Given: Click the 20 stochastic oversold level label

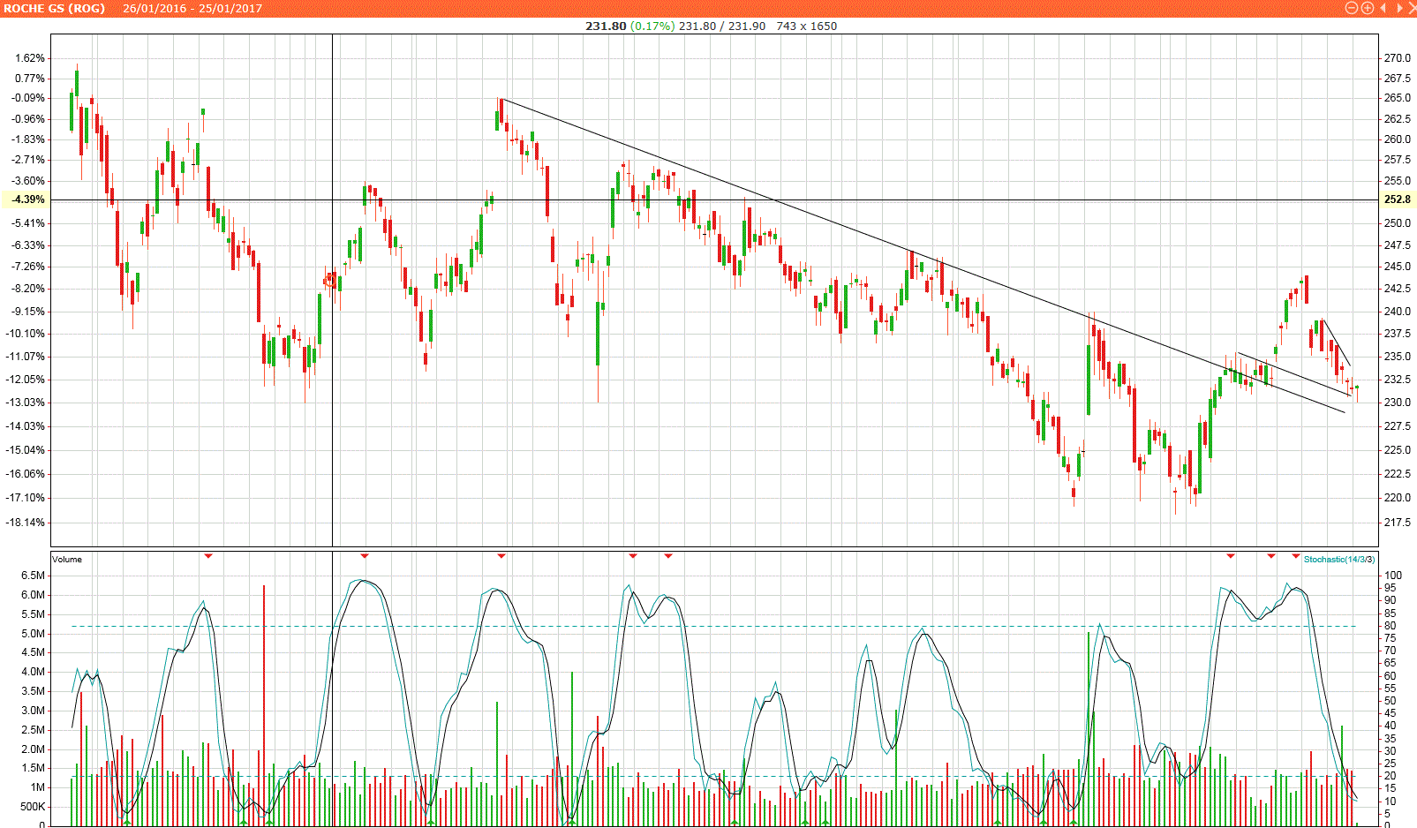Looking at the screenshot, I should pyautogui.click(x=1390, y=776).
